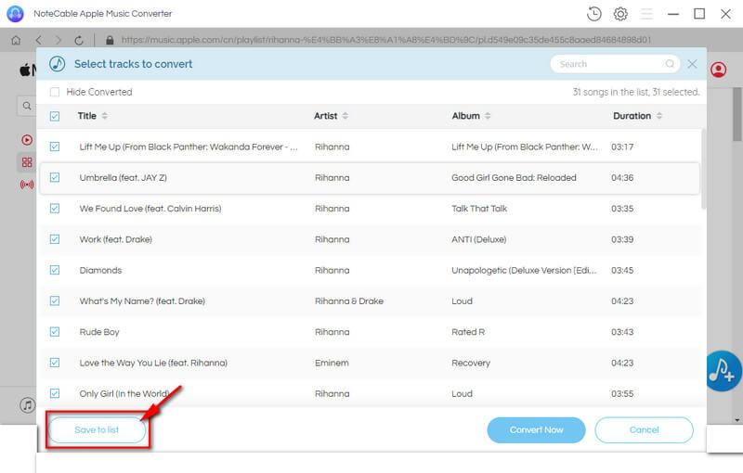The height and width of the screenshot is (473, 743).
Task: Uncheck the Rude Boy track
Action: pos(55,332)
